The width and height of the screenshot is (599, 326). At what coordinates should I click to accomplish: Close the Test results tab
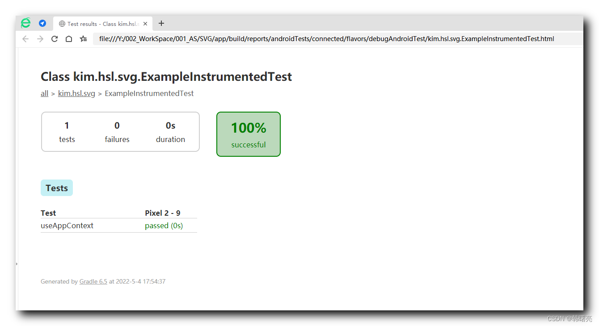pyautogui.click(x=145, y=24)
